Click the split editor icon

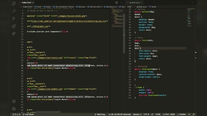click(x=116, y=3)
